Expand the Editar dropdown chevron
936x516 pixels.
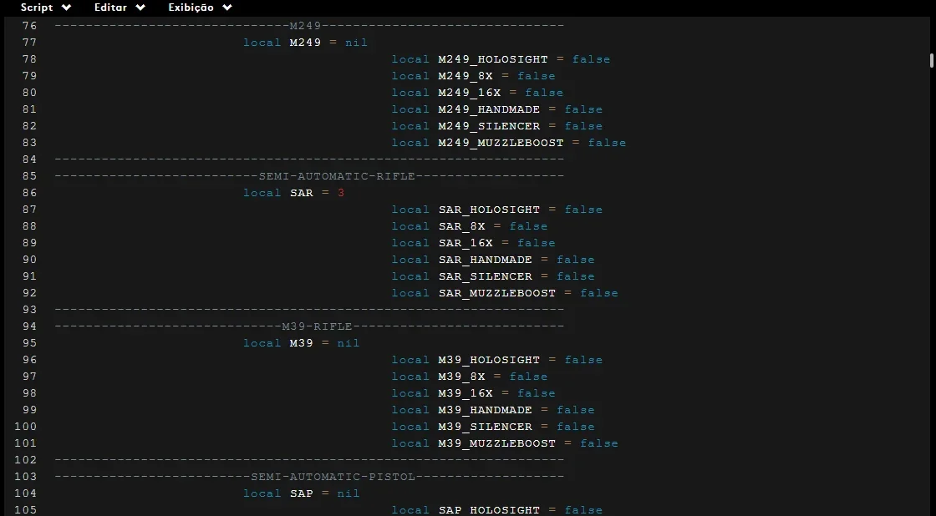click(140, 8)
